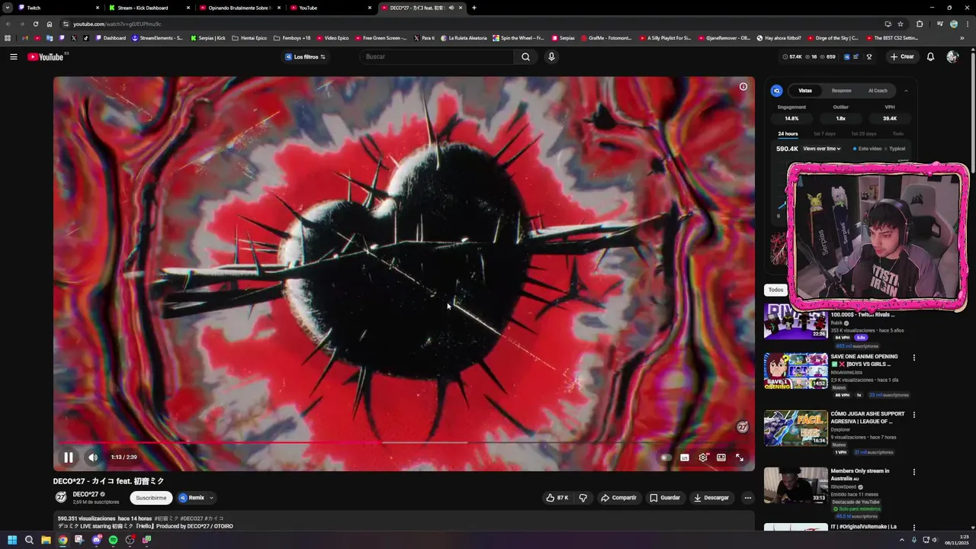Open the tab search dropdown arrow
Screen dimensions: 976x549
tap(7, 8)
